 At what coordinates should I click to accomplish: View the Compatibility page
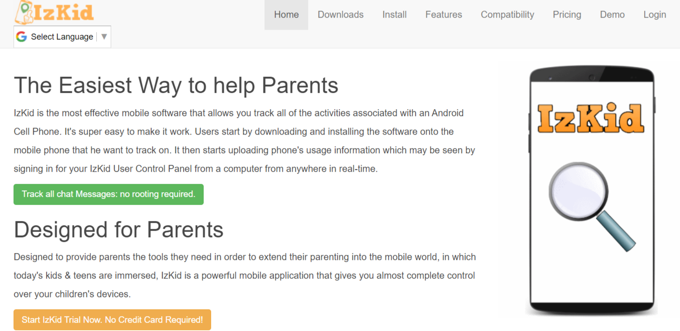507,14
